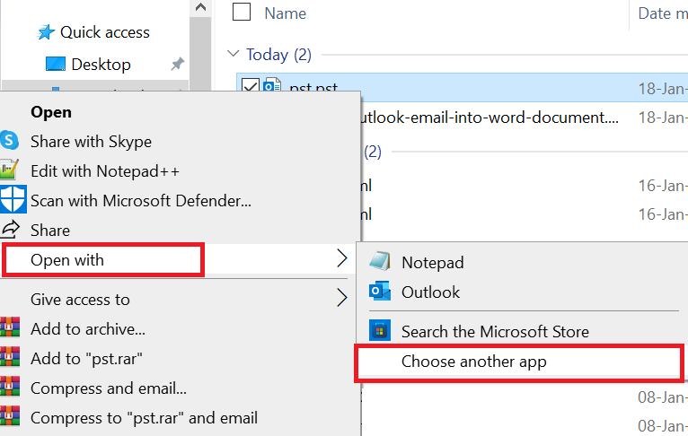Select Give access to entry
Image resolution: width=688 pixels, height=436 pixels.
click(x=80, y=300)
